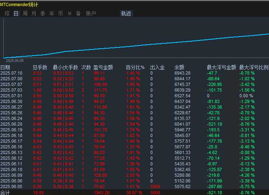Click the 最大浮亏比例 column header
The width and height of the screenshot is (269, 195).
pyautogui.click(x=254, y=67)
